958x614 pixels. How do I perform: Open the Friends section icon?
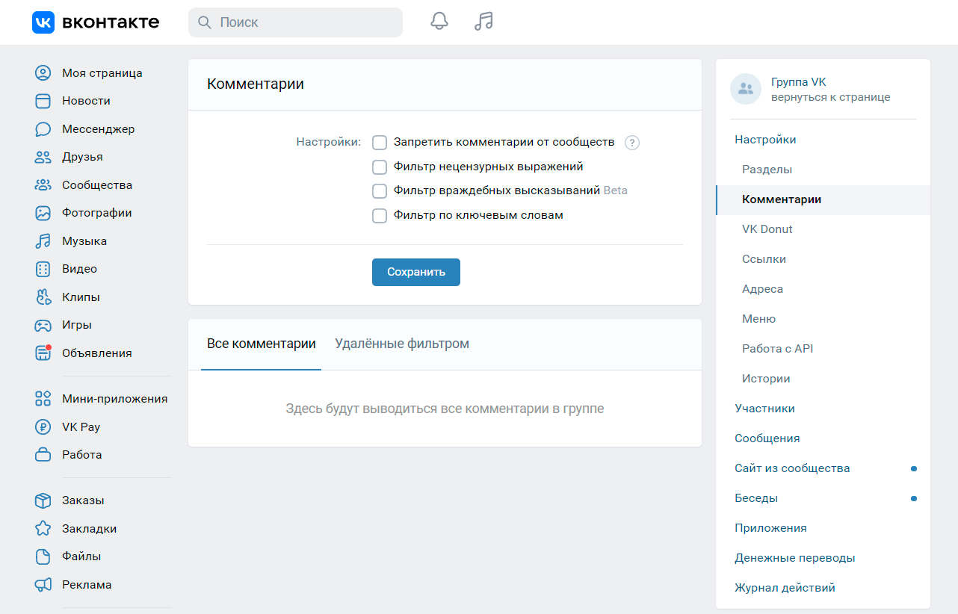pyautogui.click(x=43, y=157)
